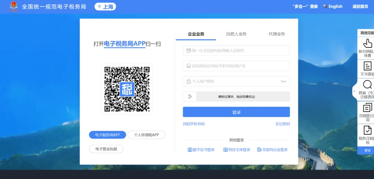
Task: Open the 上海 region selector
Action: click(x=105, y=7)
